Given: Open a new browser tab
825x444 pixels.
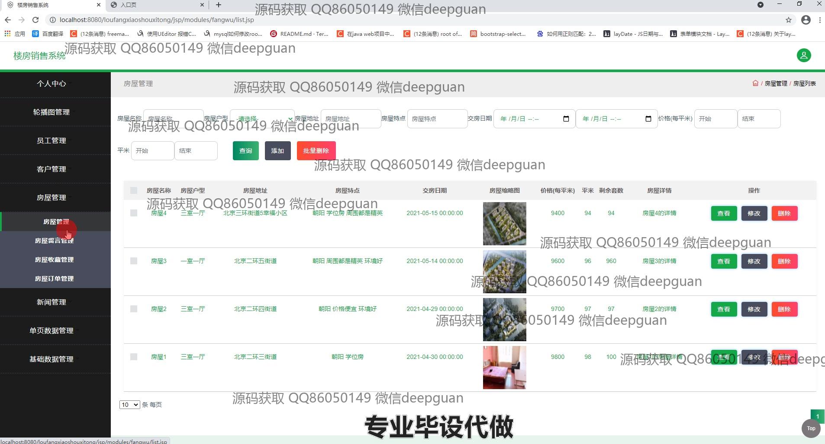Looking at the screenshot, I should (219, 5).
